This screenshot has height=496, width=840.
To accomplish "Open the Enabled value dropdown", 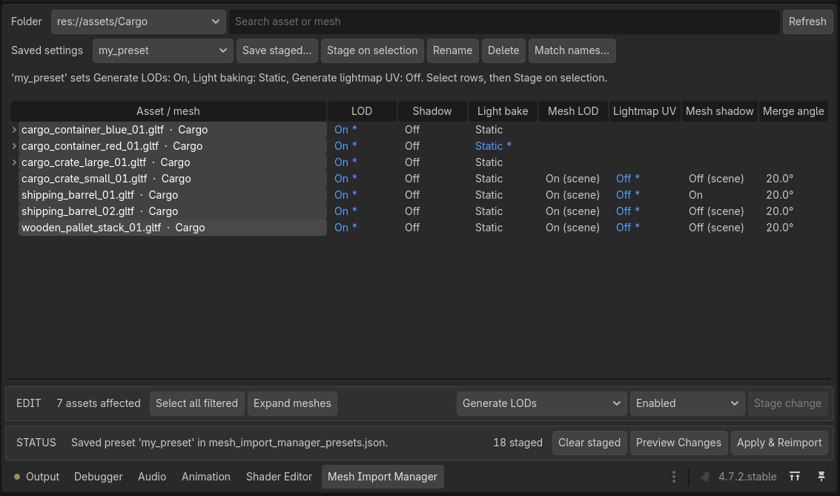I will pos(687,403).
